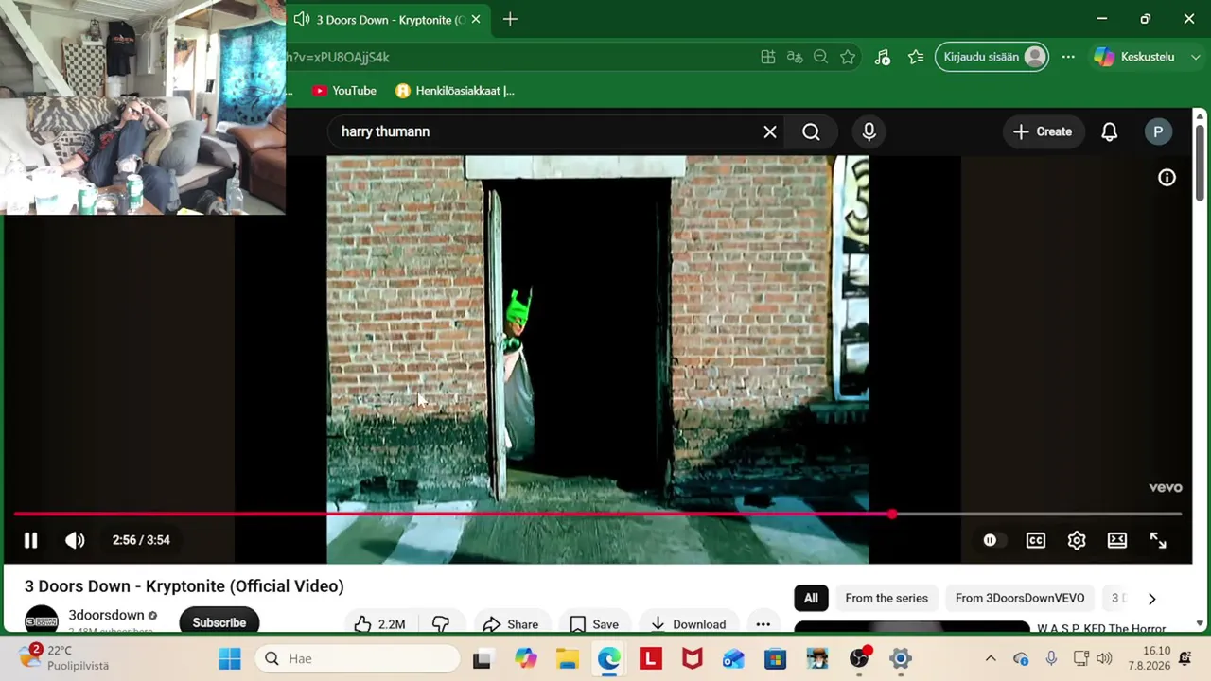Open the taskbar volume control
The image size is (1211, 681).
pos(1104,658)
